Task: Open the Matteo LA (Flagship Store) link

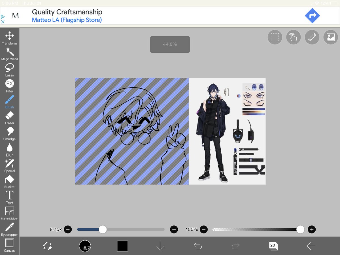Action: [x=67, y=20]
